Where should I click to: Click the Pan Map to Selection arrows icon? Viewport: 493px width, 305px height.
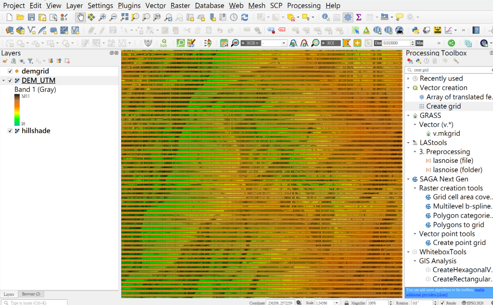[91, 17]
